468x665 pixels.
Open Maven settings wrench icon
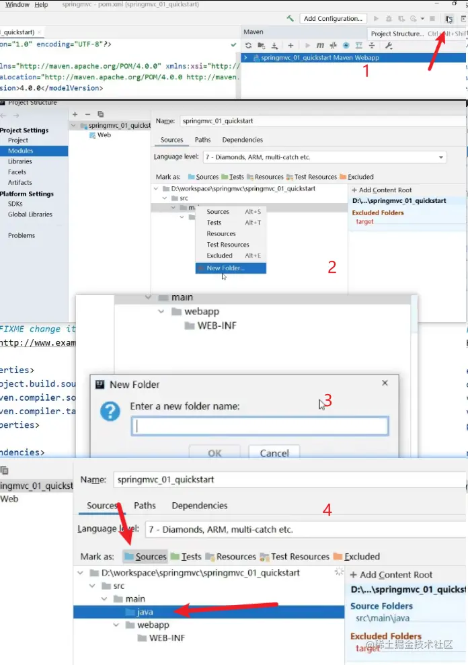(389, 45)
